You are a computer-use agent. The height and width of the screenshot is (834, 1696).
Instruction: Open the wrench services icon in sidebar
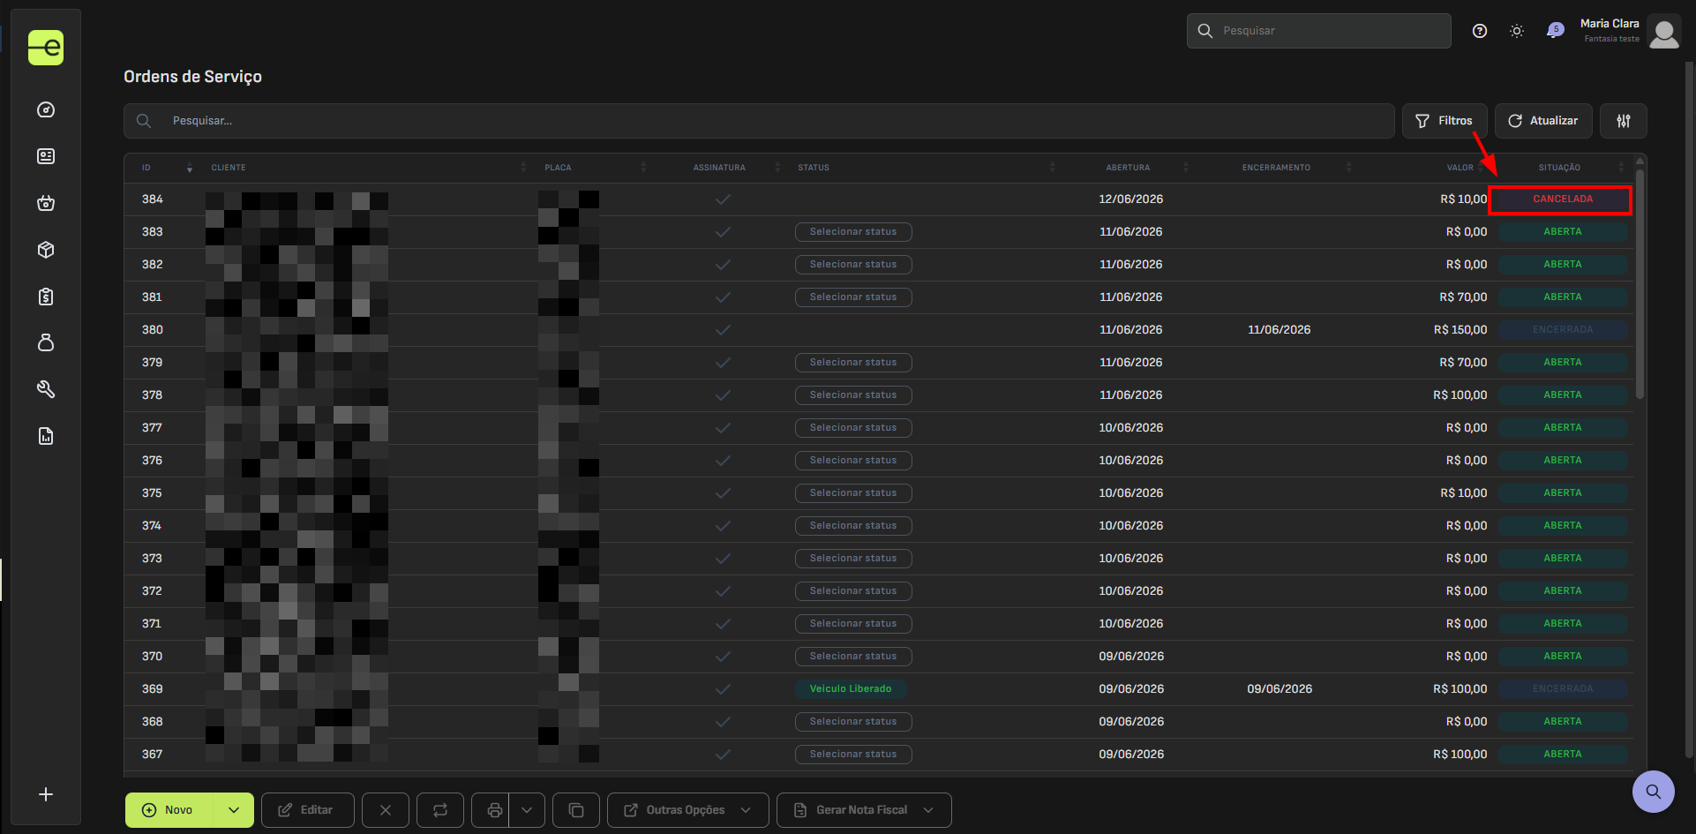pyautogui.click(x=46, y=389)
